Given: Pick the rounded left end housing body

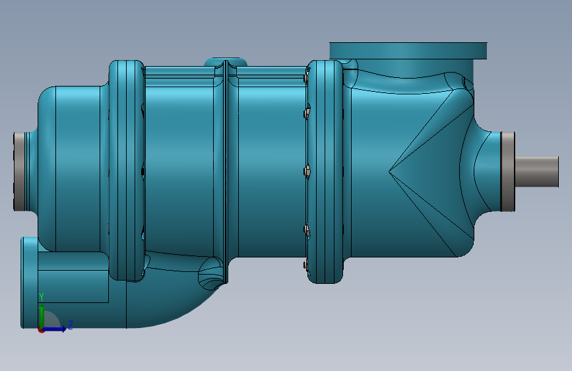Looking at the screenshot, I should (73, 169).
